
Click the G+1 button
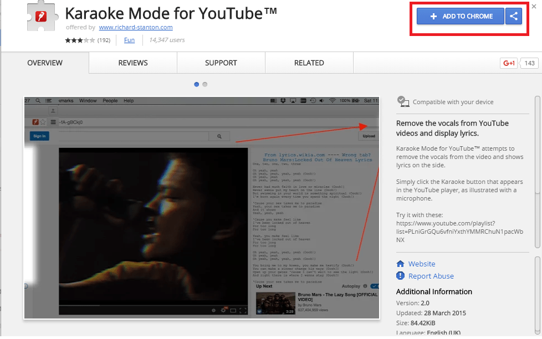pos(508,63)
